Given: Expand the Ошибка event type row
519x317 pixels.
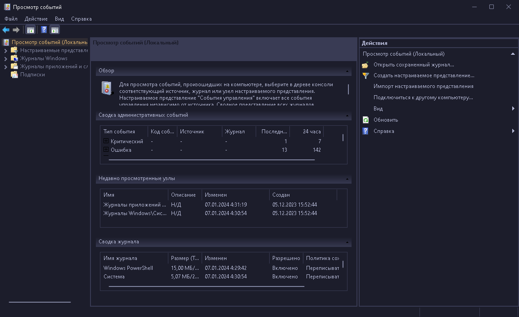Looking at the screenshot, I should 106,150.
